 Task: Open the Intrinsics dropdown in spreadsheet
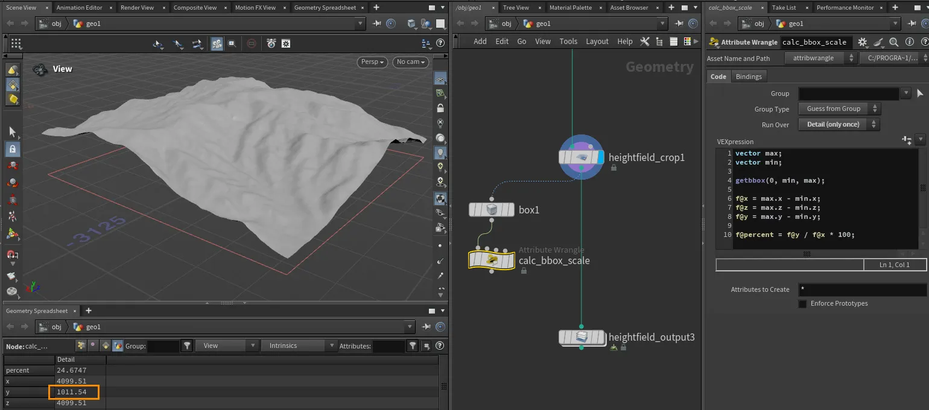[299, 345]
